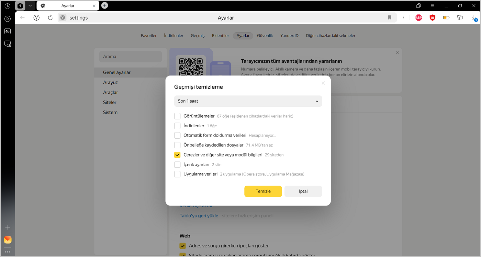481x257 pixels.
Task: Enable the Görüntülemeler checkbox
Action: point(177,116)
